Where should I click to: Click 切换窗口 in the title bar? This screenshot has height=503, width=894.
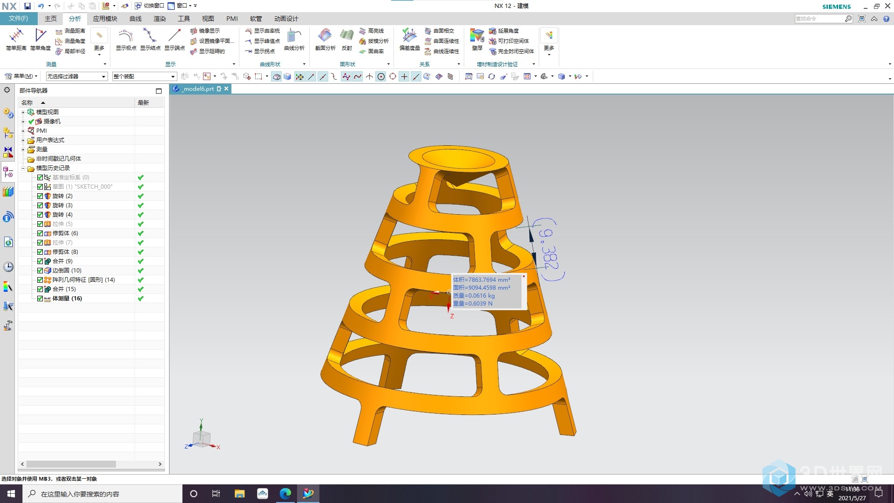coord(149,6)
